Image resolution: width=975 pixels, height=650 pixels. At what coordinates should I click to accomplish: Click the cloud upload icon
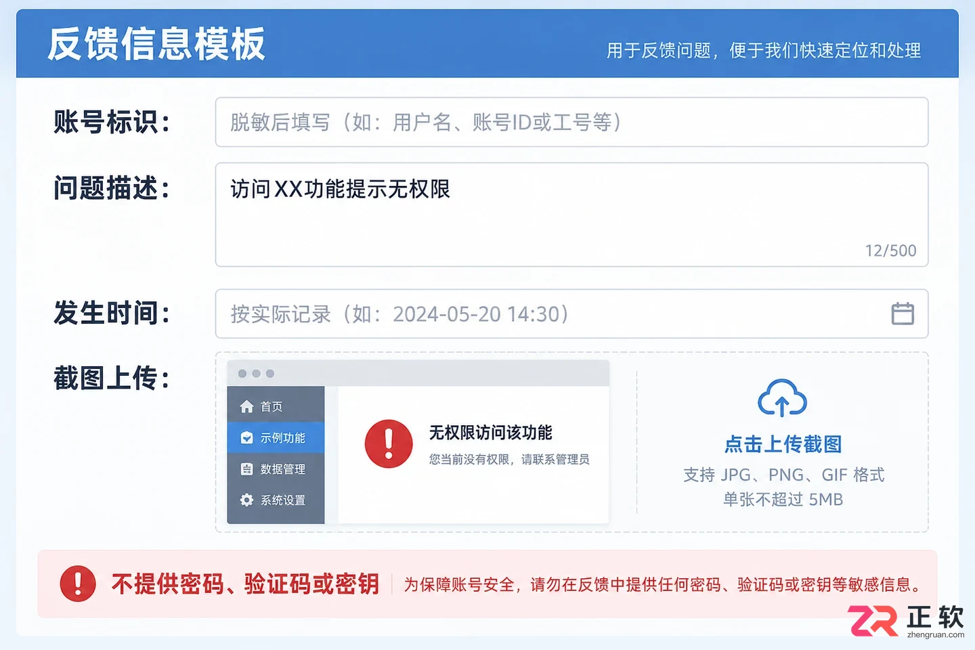click(782, 397)
